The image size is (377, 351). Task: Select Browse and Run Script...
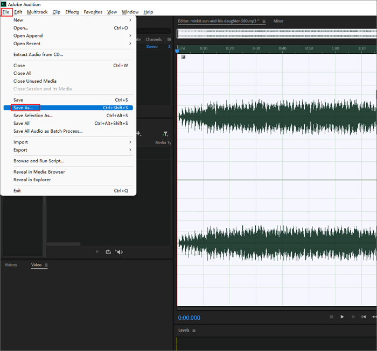click(x=68, y=161)
